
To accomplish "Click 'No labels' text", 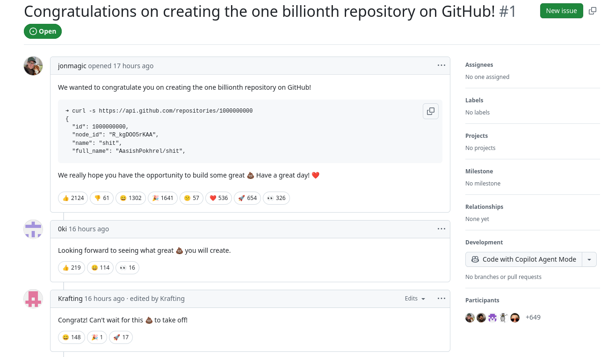I will pyautogui.click(x=478, y=113).
